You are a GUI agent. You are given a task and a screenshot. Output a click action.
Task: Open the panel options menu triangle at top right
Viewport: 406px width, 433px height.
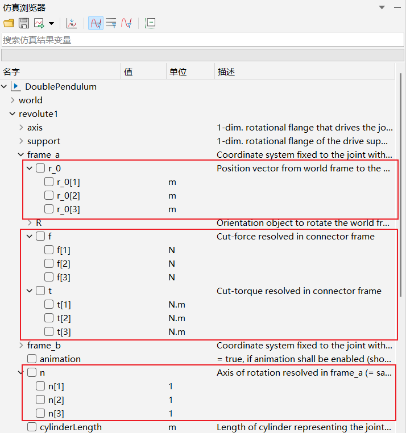pos(382,7)
